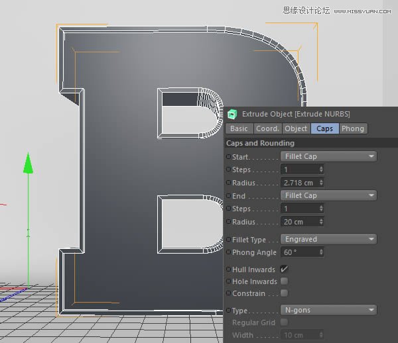
Task: Switch to the Object tab
Action: click(x=296, y=128)
